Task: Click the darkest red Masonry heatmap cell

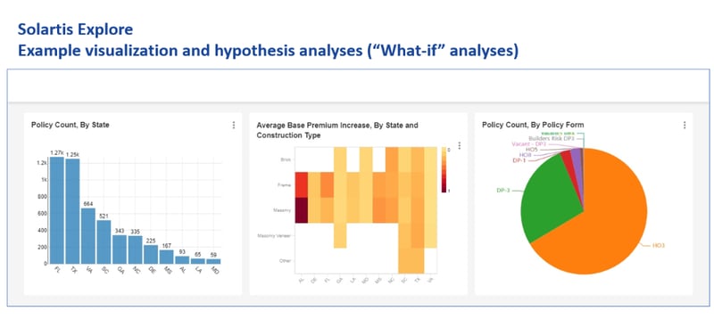Action: 302,210
